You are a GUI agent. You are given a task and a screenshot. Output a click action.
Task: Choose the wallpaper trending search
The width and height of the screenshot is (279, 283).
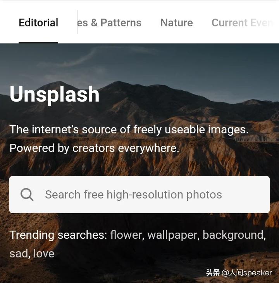[173, 236]
